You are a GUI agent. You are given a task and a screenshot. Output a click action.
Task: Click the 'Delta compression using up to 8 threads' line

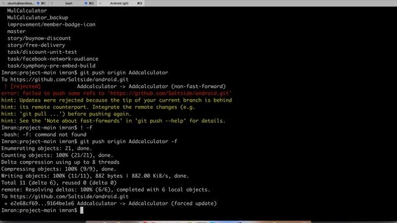click(60, 162)
